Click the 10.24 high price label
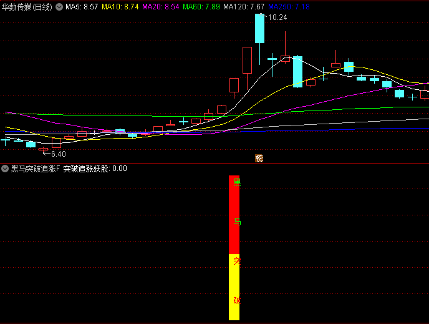 (x=277, y=17)
